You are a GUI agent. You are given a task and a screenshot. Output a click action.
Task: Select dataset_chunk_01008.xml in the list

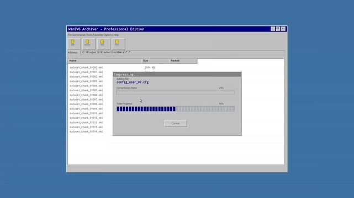coord(86,104)
